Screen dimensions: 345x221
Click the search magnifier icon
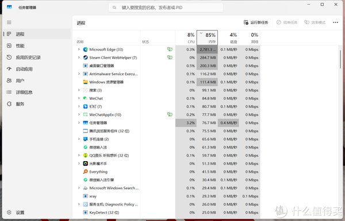click(x=114, y=7)
